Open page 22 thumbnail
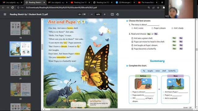This screenshot has height=111, width=198. click(x=21, y=90)
